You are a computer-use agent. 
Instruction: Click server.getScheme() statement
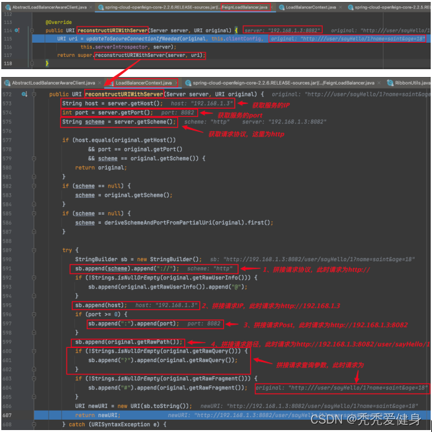119,122
